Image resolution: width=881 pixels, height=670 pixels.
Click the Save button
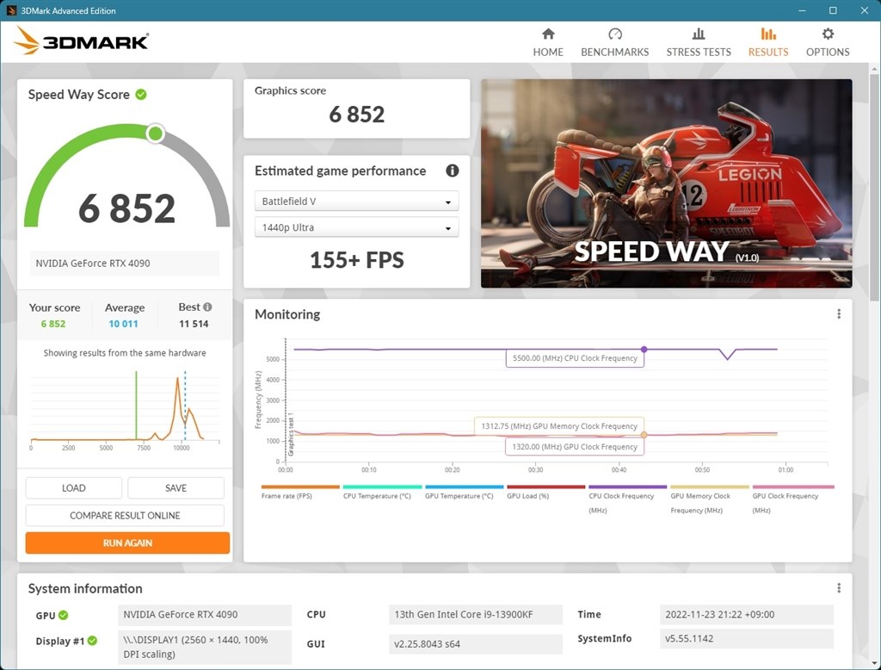pyautogui.click(x=176, y=487)
